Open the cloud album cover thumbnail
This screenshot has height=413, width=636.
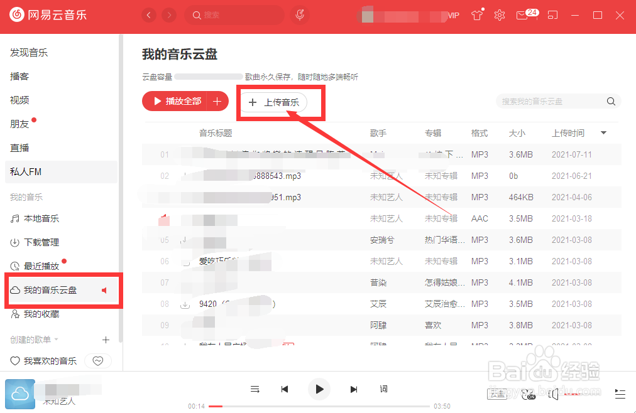[20, 394]
